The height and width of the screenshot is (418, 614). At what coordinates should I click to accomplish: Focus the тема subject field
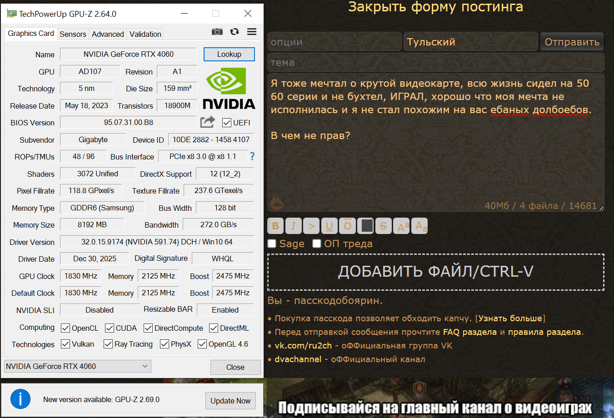coord(436,62)
